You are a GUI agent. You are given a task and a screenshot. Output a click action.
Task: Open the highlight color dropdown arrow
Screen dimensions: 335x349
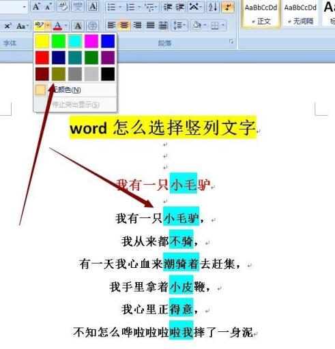(x=48, y=26)
